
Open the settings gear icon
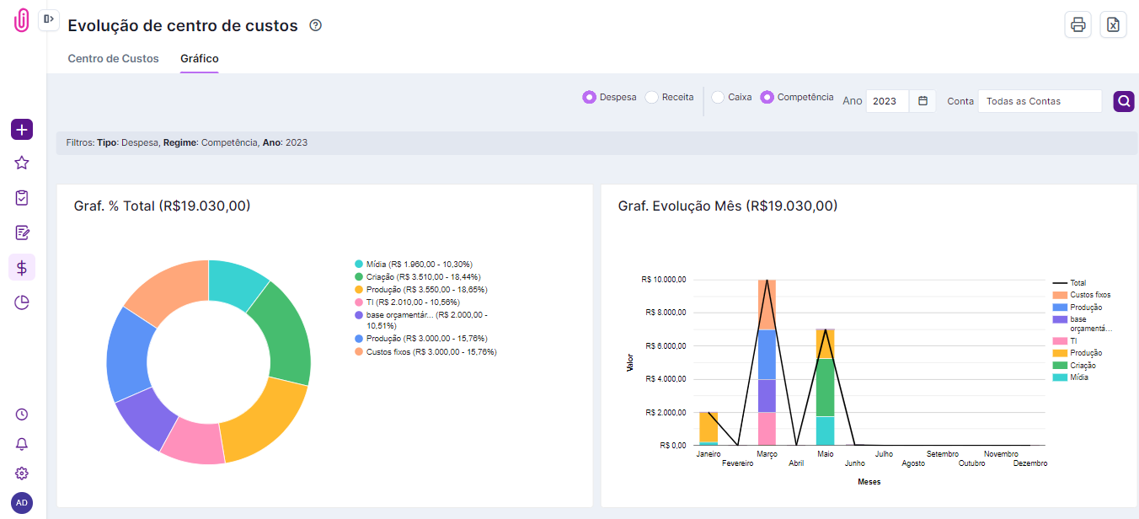22,474
